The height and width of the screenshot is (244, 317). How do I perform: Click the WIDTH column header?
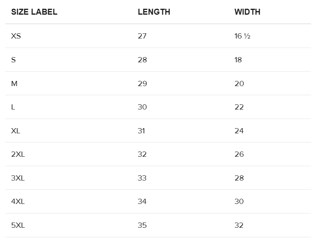pyautogui.click(x=247, y=12)
